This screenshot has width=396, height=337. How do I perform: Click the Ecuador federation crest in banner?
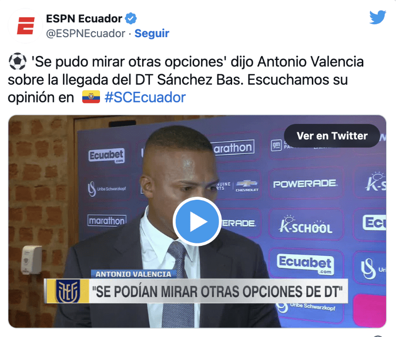[68, 291]
